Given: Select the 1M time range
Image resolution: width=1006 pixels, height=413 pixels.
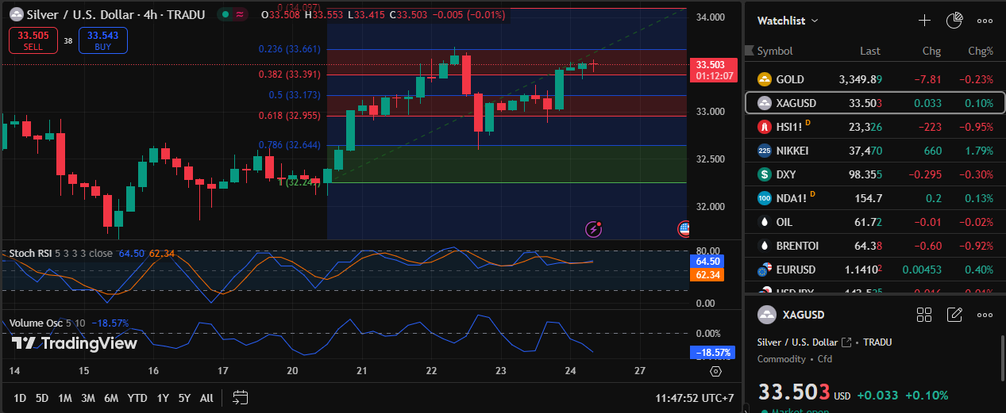Looking at the screenshot, I should 65,398.
